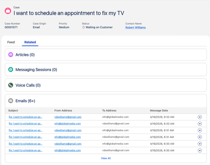Click robwilliams@gmail.com From address at 6:31 AM

coord(68,130)
